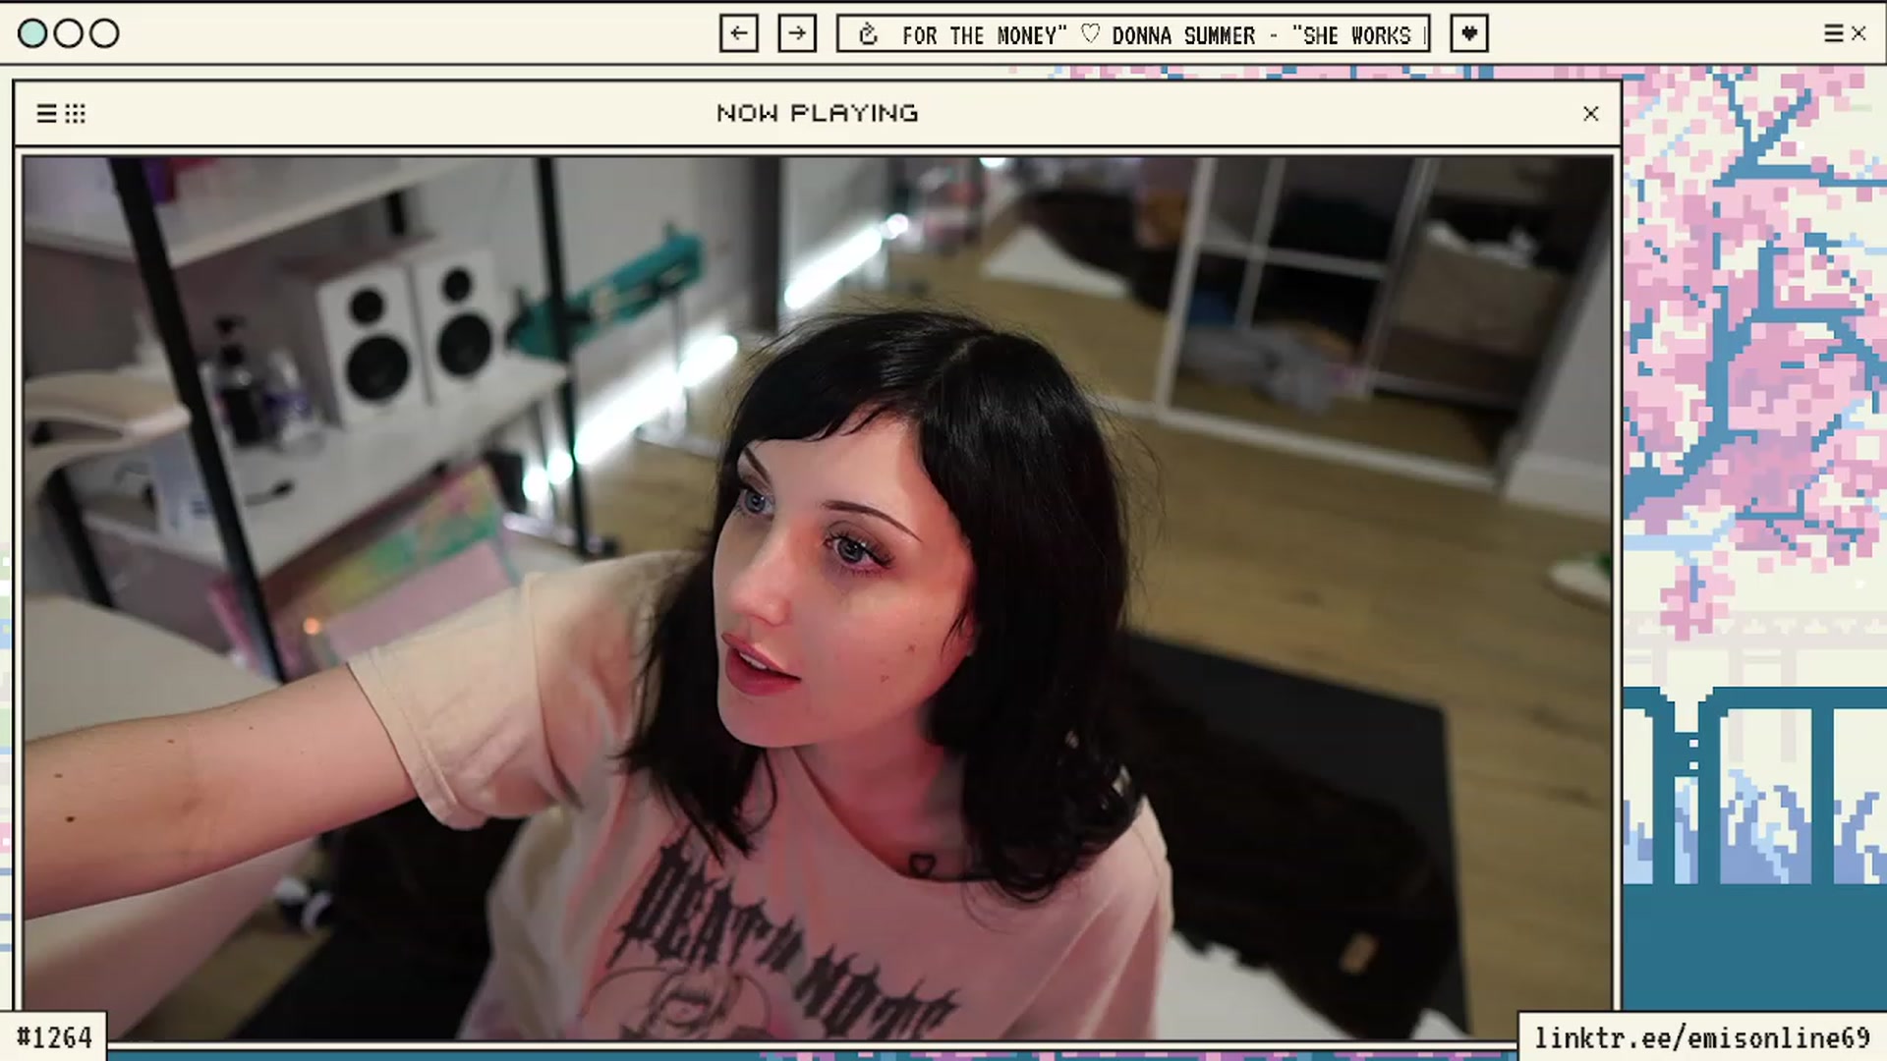Click the small X icon at top right

coord(1858,33)
